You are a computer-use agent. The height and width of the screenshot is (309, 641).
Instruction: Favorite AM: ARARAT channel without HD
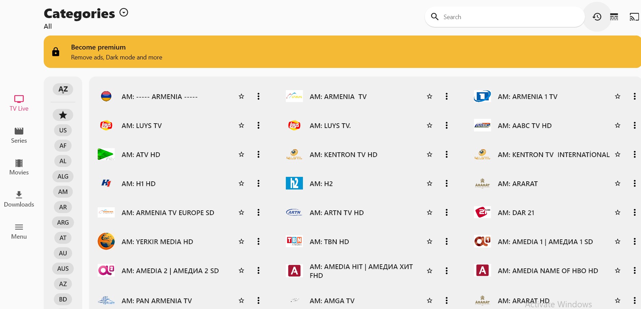618,183
